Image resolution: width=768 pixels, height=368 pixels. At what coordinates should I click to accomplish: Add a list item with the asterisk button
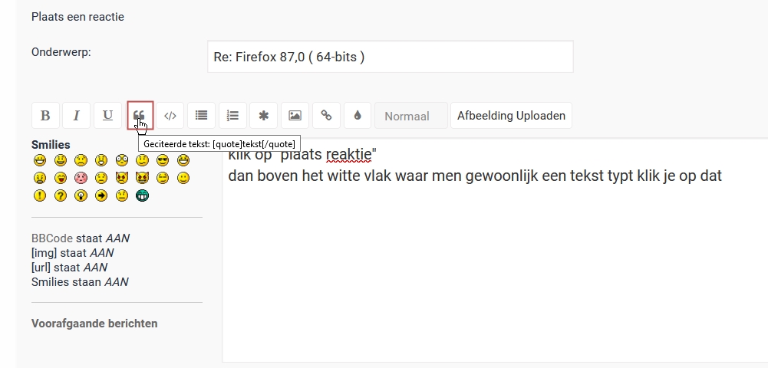pos(263,116)
